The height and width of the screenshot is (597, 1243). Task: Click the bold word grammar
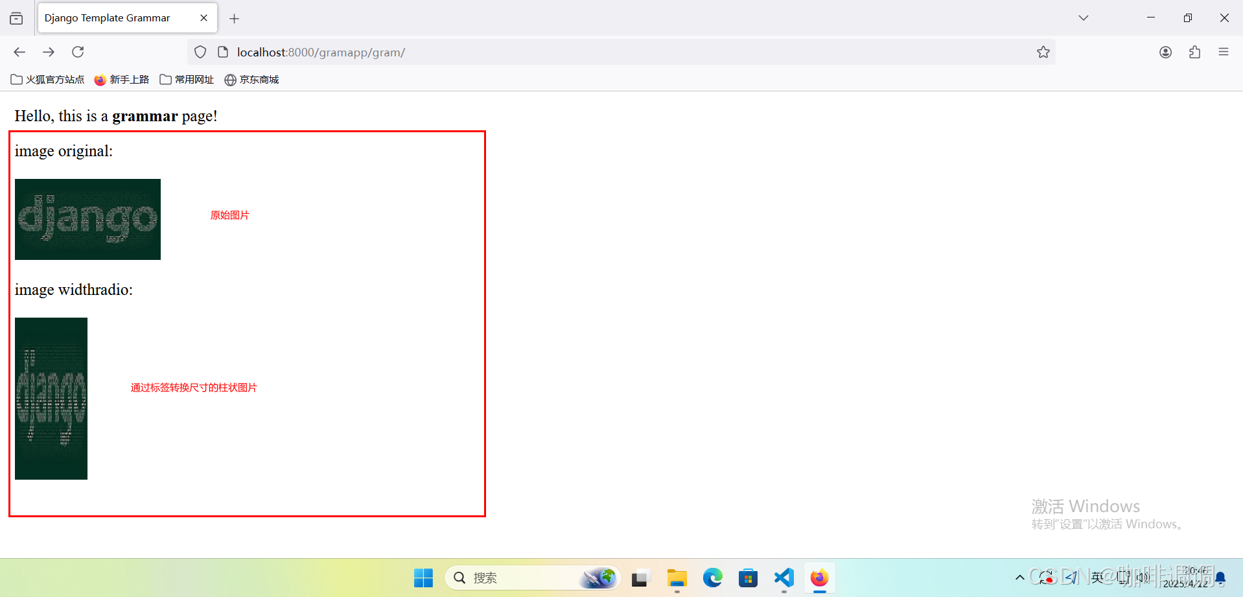click(145, 116)
